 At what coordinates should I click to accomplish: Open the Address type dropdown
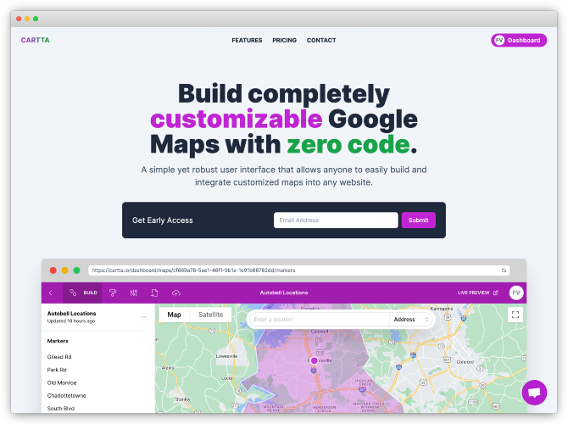[x=411, y=319]
